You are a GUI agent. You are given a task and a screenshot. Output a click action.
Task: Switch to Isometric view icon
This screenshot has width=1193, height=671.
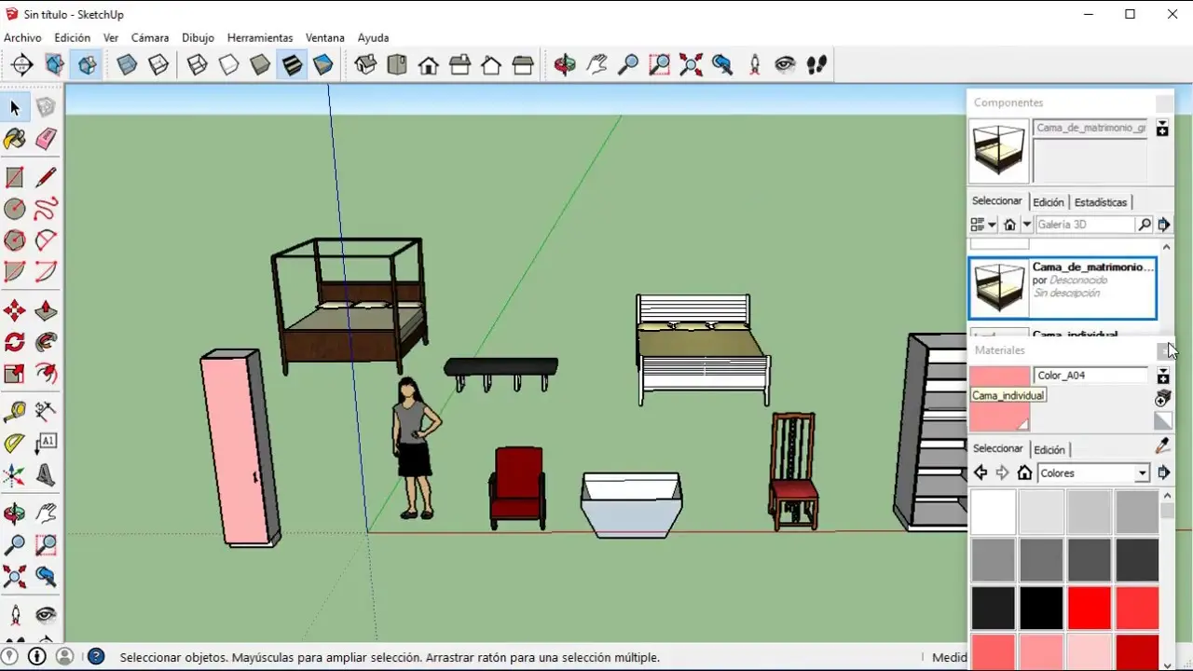point(365,64)
